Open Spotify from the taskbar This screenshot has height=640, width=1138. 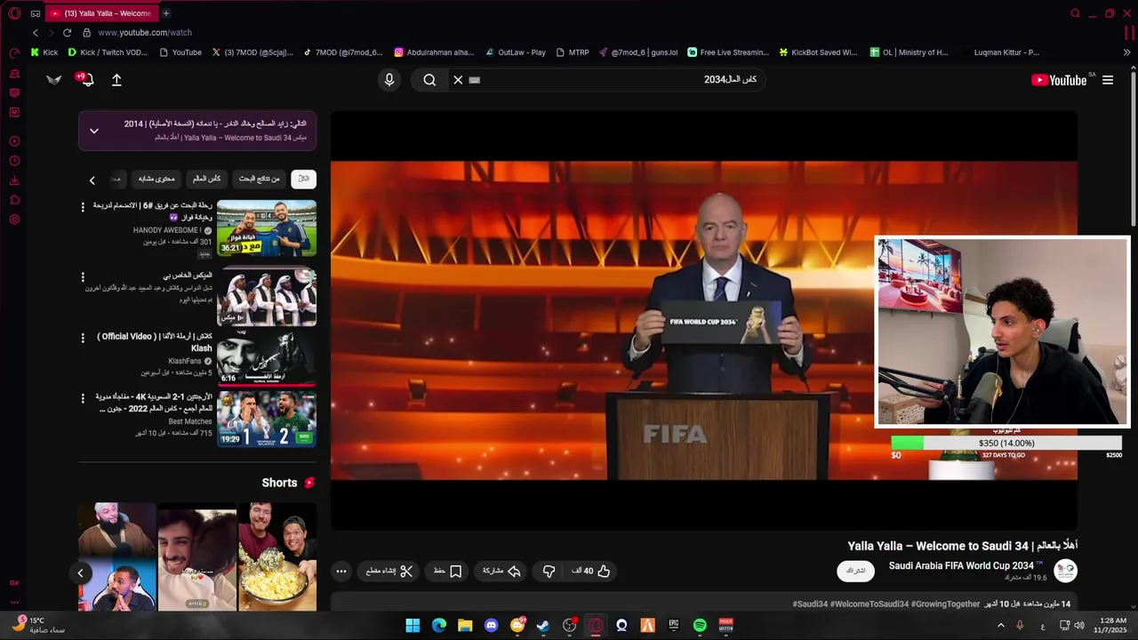tap(700, 626)
